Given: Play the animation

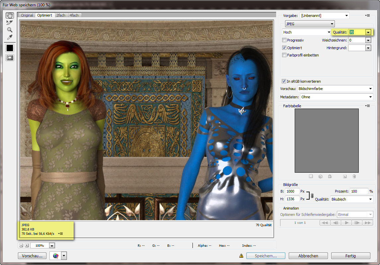Looking at the screenshot, I should (x=346, y=222).
